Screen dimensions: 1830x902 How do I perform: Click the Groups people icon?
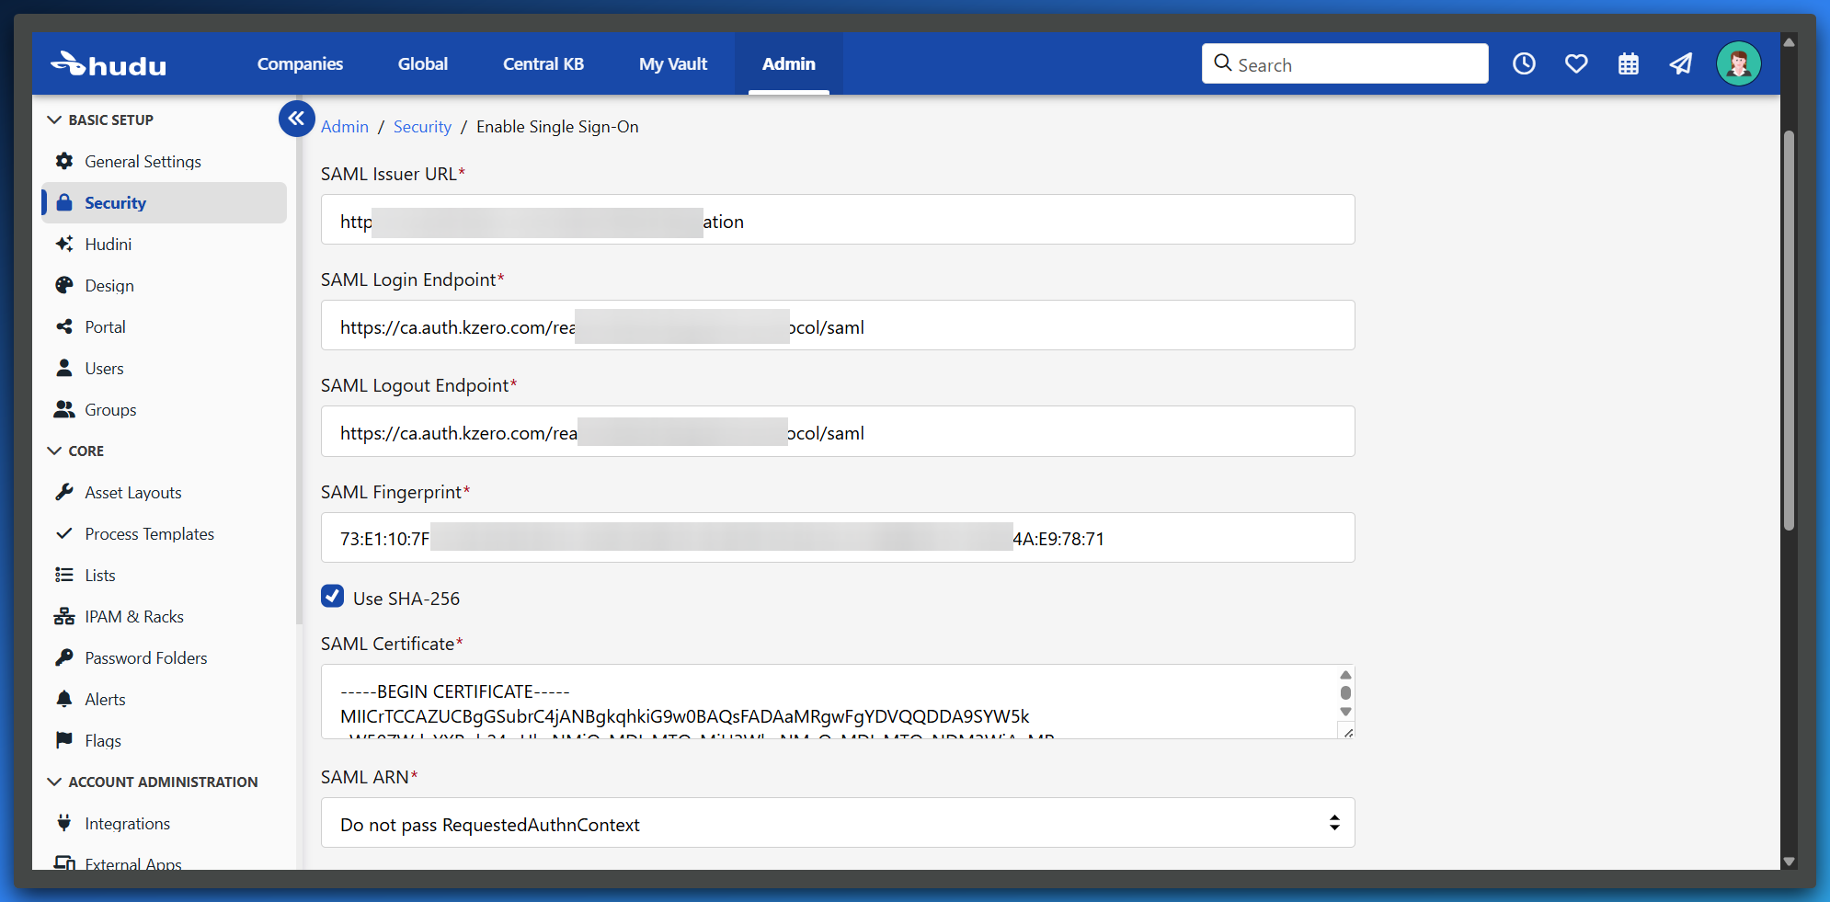[x=64, y=409]
